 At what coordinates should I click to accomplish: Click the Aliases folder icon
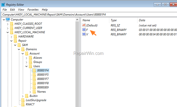click(30, 58)
